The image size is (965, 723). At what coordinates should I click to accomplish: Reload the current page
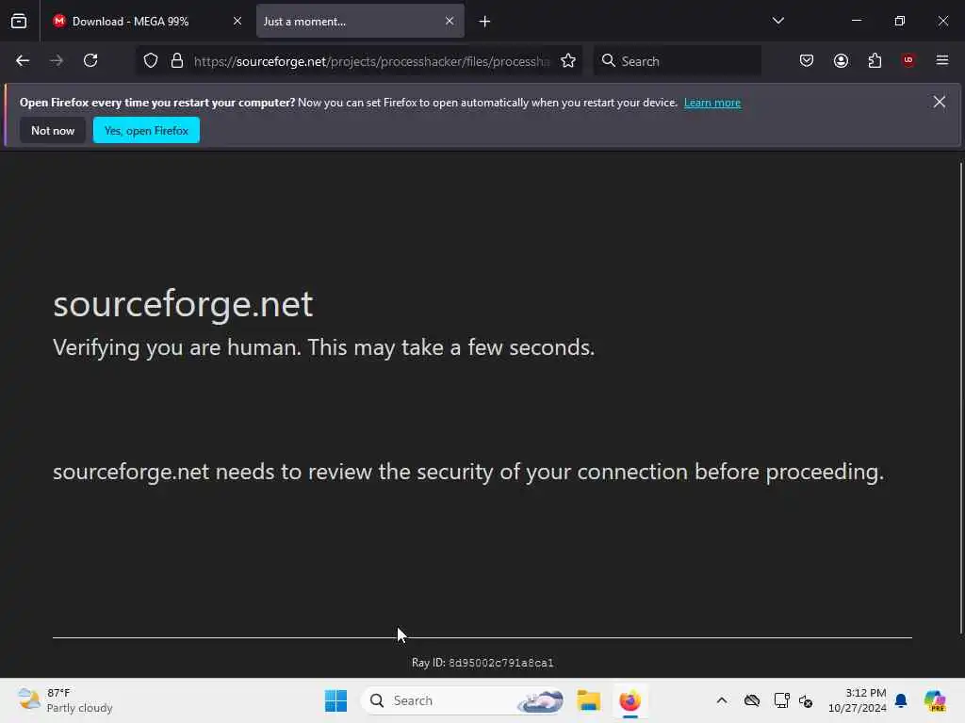90,61
